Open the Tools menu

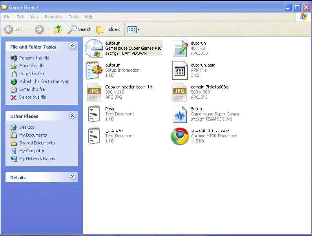pos(74,17)
